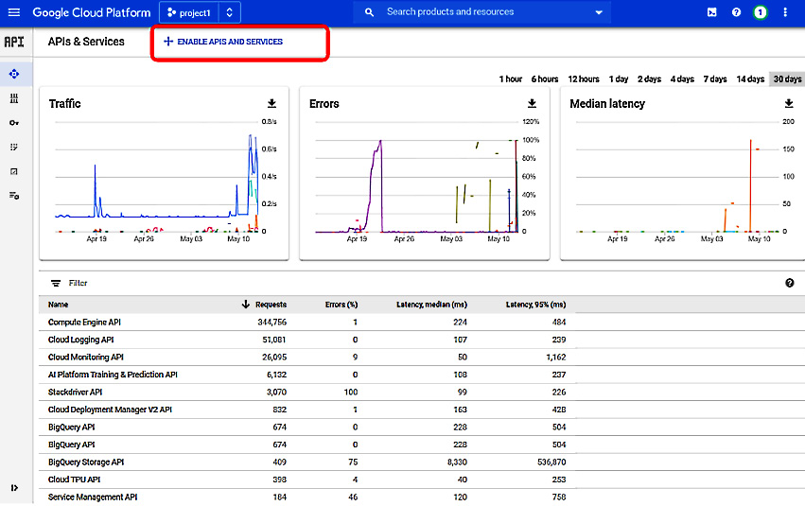
Task: Select the 30 days time range
Action: [x=787, y=79]
